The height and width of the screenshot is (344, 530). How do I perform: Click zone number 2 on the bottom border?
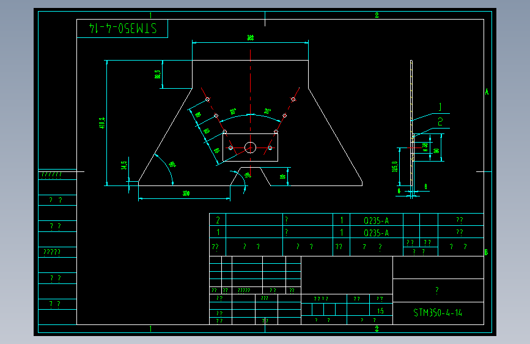(377, 329)
